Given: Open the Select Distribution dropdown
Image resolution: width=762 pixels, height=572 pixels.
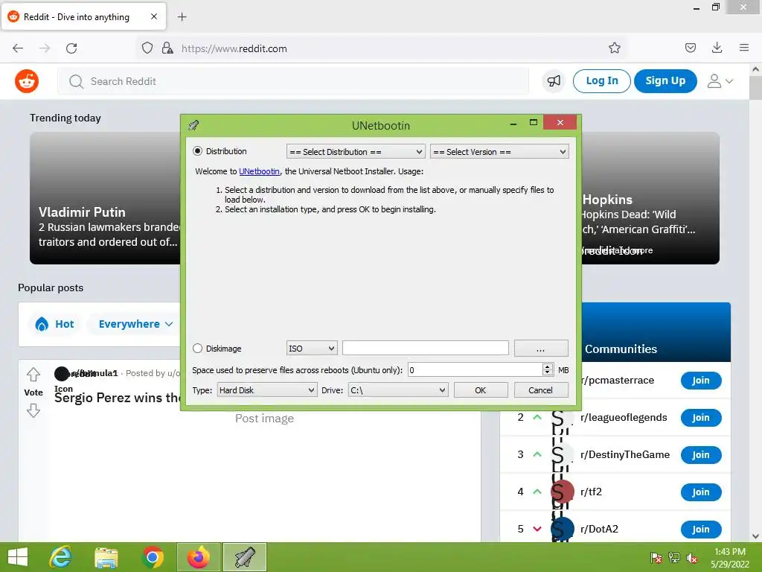Looking at the screenshot, I should [x=356, y=152].
